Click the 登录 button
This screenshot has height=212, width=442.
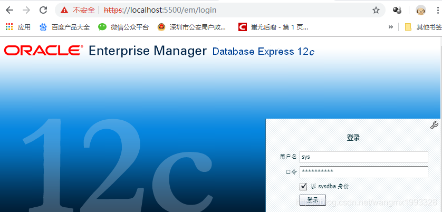(x=313, y=200)
